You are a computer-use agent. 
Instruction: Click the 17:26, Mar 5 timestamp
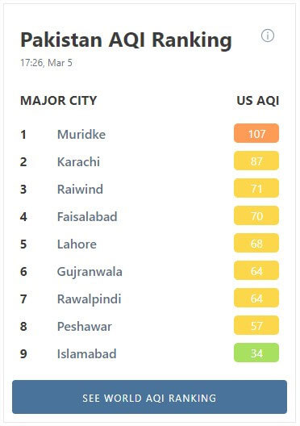click(x=47, y=63)
